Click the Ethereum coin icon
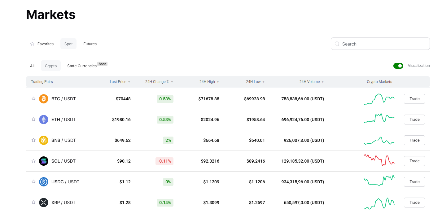Image resolution: width=442 pixels, height=214 pixels. pyautogui.click(x=44, y=120)
